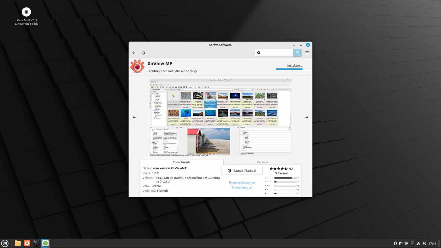
Task: Click the '9 Recenzí' review count
Action: tap(281, 173)
